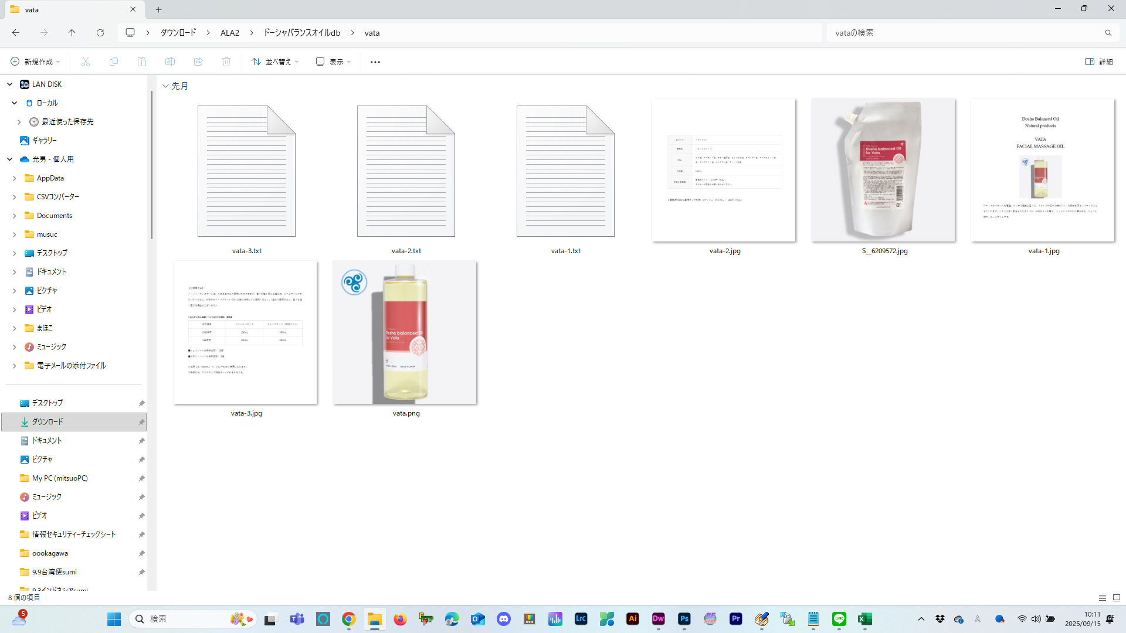The height and width of the screenshot is (633, 1126).
Task: Click the Up directory arrow icon
Action: 72,33
